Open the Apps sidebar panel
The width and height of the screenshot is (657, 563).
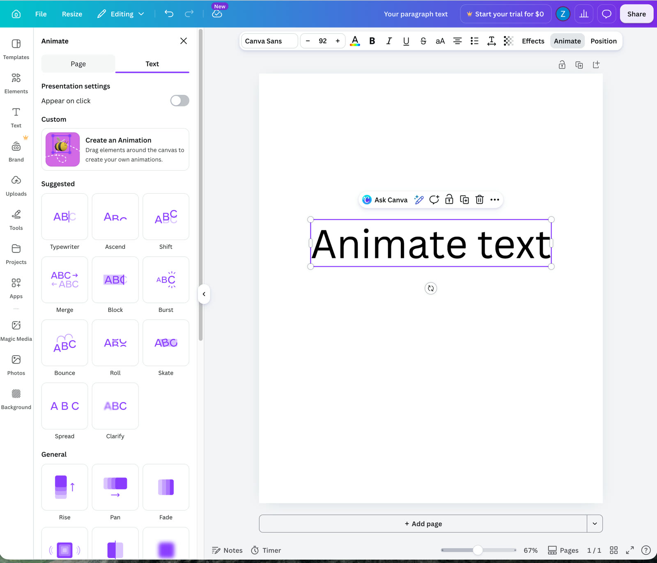tap(16, 288)
